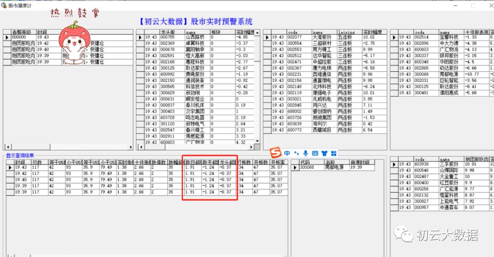Click the row pointer arrow beside 603938
The height and width of the screenshot is (257, 494).
pos(394,164)
